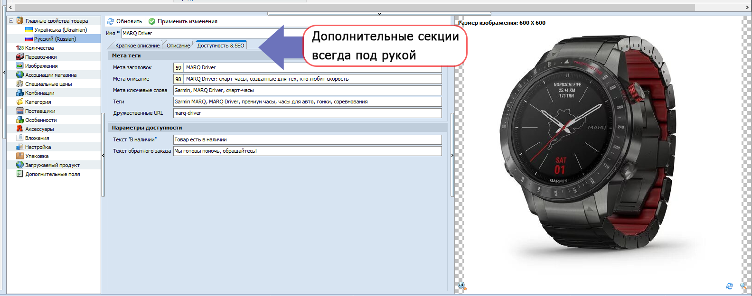Click the character count 59 box
Viewport: 752px width, 296px height.
click(179, 68)
